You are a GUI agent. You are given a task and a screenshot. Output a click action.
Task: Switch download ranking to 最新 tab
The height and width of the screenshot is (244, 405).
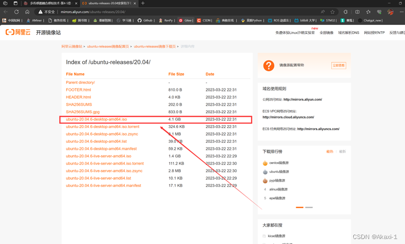coord(342,152)
